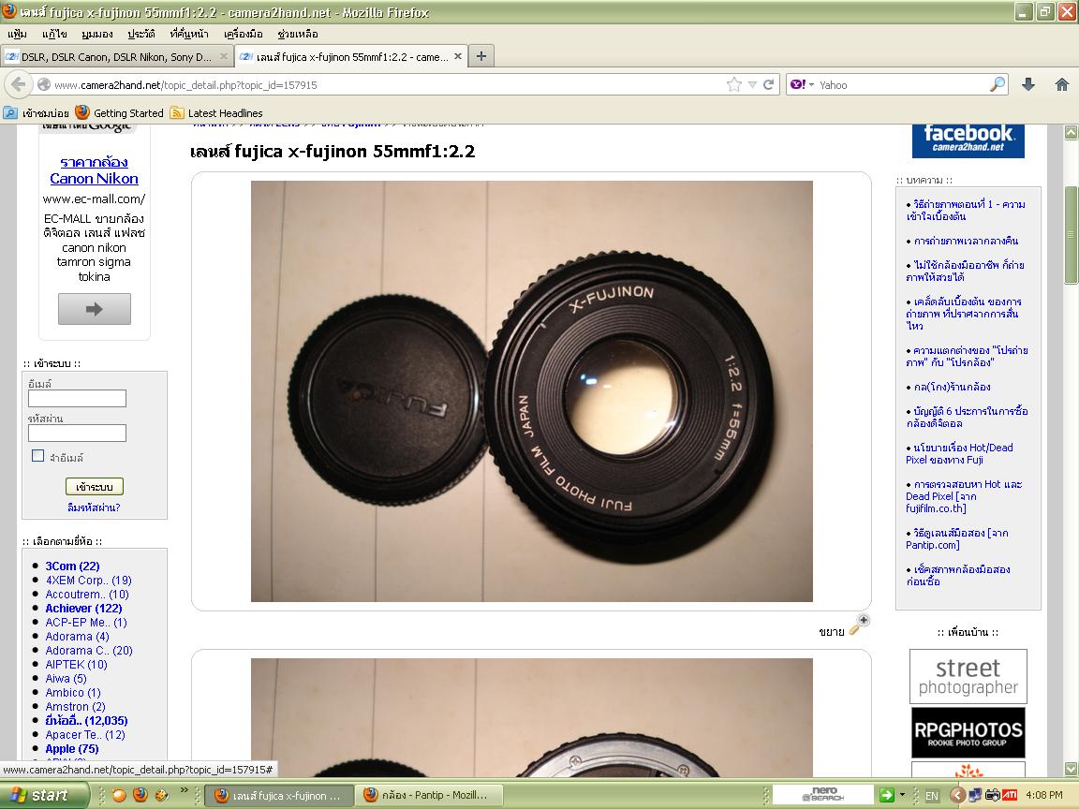
Task: Go to the Home page icon
Action: [x=1062, y=84]
